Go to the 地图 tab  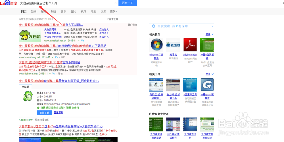pos(93,11)
